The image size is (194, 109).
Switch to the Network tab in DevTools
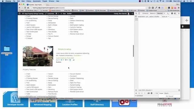click(153, 13)
